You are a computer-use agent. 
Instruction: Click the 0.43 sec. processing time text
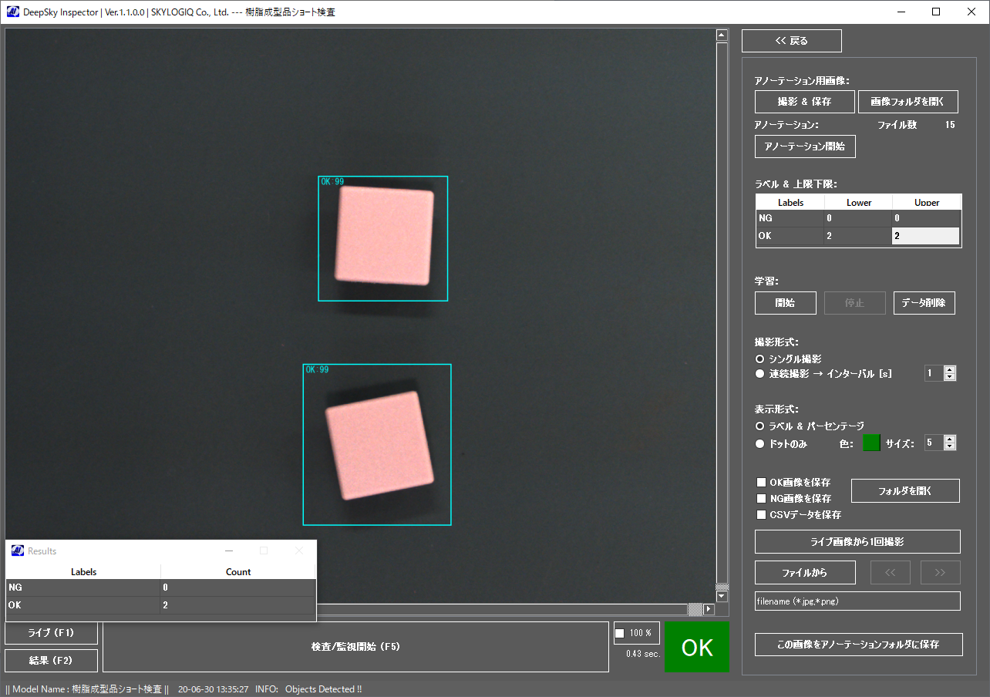pyautogui.click(x=643, y=654)
